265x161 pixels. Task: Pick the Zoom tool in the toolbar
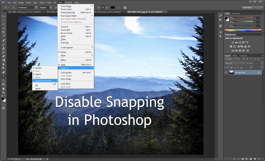[4, 92]
